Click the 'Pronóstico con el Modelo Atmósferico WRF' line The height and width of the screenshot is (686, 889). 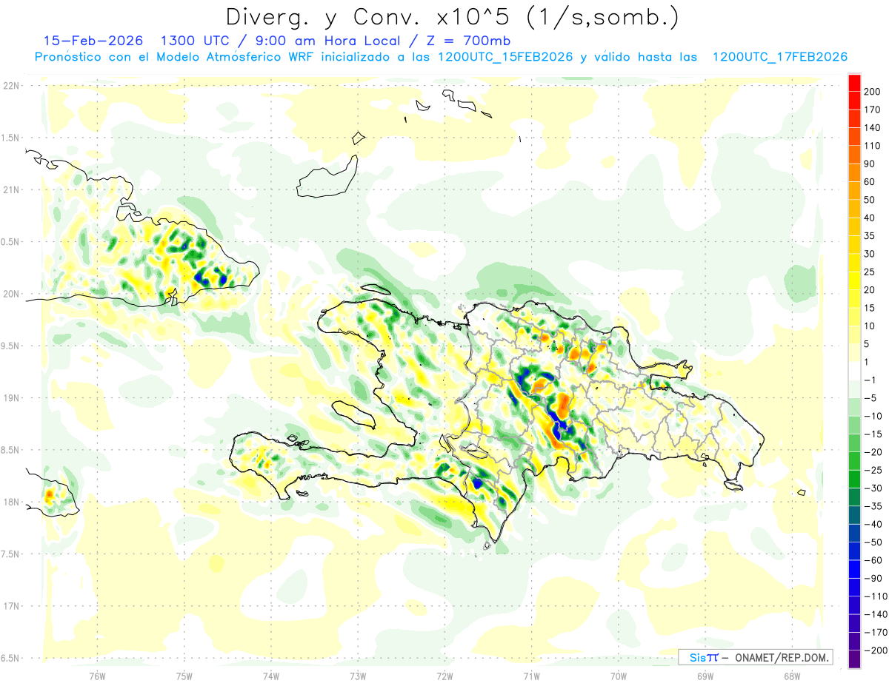(x=176, y=57)
